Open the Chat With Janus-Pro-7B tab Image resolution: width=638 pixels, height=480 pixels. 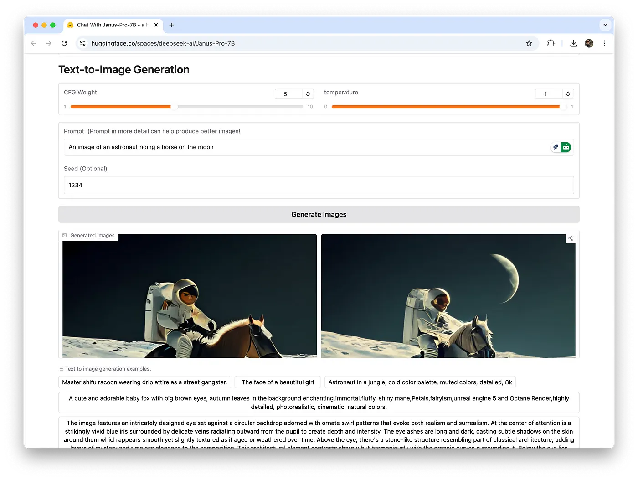109,25
